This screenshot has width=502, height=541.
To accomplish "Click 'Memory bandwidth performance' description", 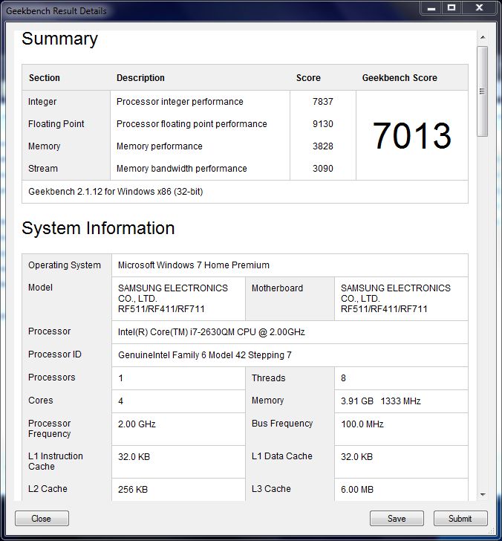I will click(x=182, y=169).
